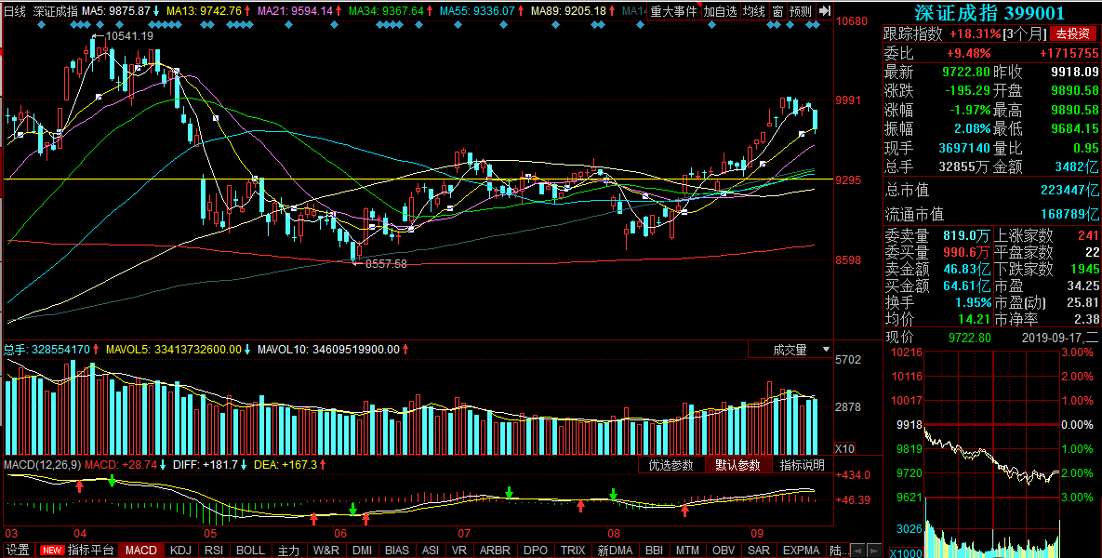The image size is (1102, 558).
Task: Switch to the KDJ indicator tab
Action: tap(180, 551)
